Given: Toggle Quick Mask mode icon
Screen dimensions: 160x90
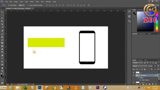Looking at the screenshot, I should click(2, 80).
